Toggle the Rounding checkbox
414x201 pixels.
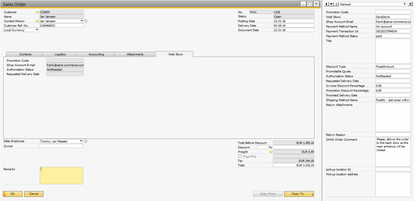[240, 156]
